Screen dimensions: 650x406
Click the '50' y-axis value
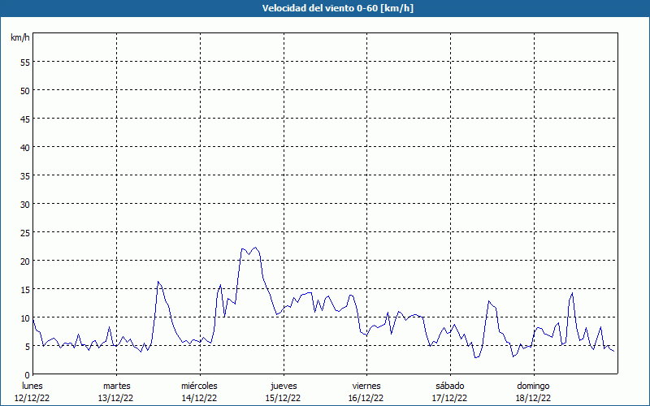25,91
